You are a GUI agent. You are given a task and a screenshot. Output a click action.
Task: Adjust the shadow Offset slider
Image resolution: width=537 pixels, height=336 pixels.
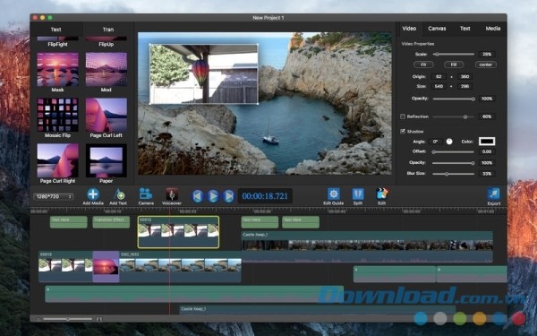pyautogui.click(x=454, y=152)
